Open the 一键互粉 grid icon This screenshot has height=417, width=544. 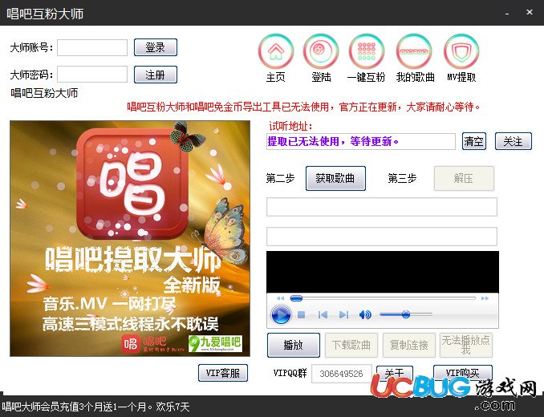click(367, 51)
